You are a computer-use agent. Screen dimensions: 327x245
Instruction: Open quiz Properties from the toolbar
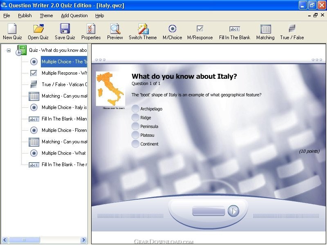tap(91, 29)
